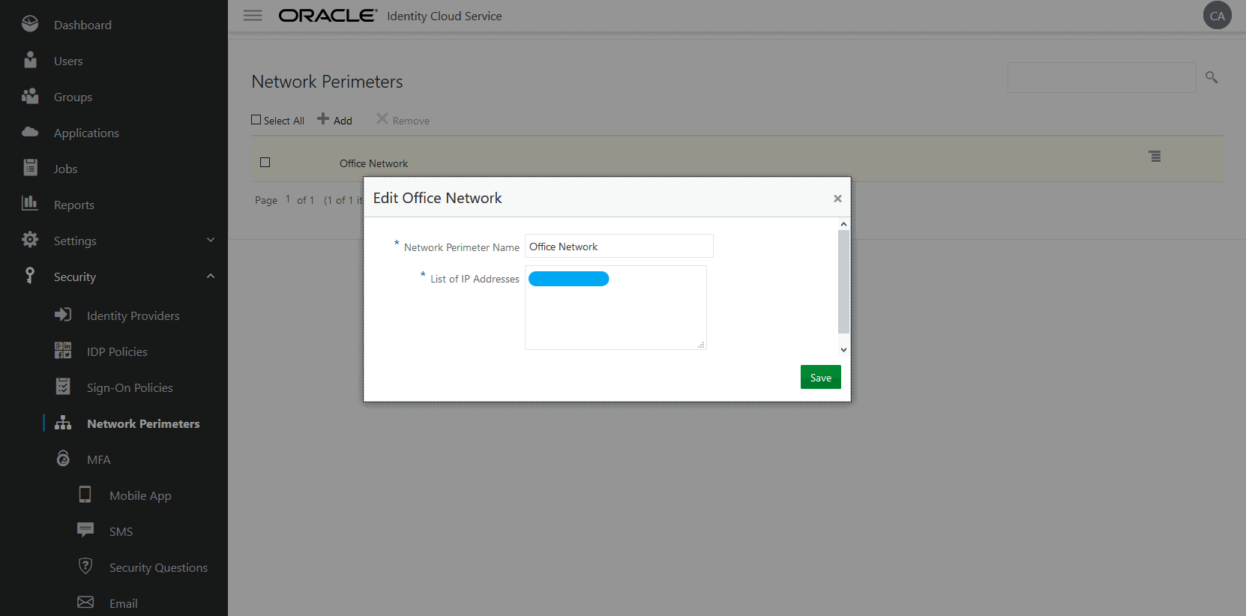Open the CA user avatar menu
This screenshot has height=616, width=1246.
[x=1217, y=16]
